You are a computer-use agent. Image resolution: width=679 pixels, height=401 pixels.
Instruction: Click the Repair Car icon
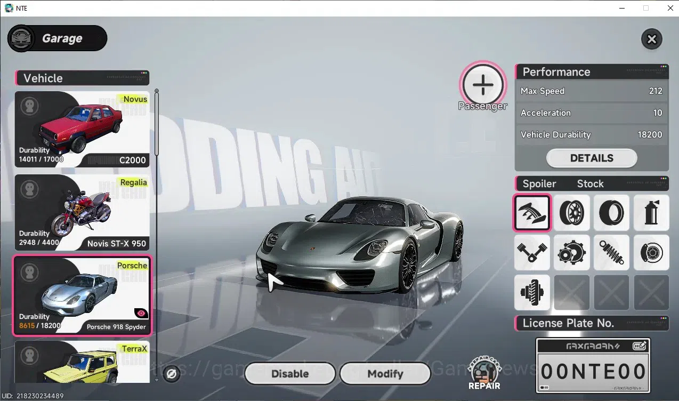click(x=484, y=372)
